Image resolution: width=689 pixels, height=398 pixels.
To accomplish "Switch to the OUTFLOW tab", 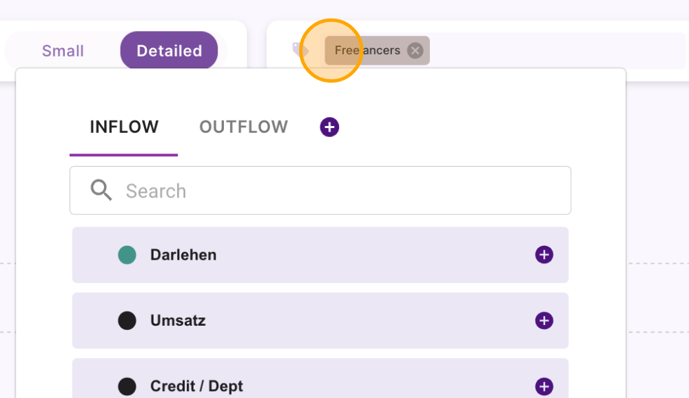I will [x=243, y=127].
